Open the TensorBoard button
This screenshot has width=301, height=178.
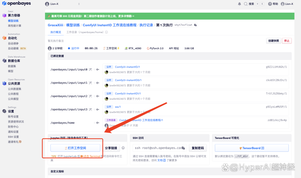(x=252, y=148)
